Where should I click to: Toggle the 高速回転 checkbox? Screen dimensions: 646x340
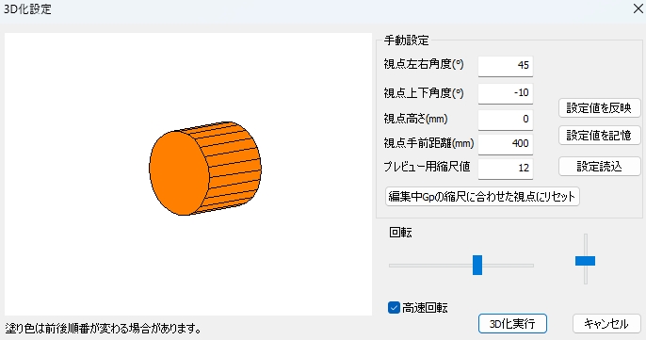tap(394, 307)
